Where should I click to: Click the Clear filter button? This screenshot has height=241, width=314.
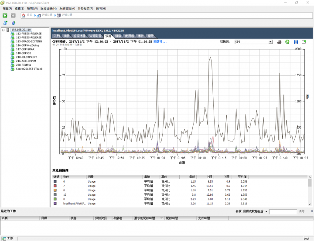pos(301,211)
